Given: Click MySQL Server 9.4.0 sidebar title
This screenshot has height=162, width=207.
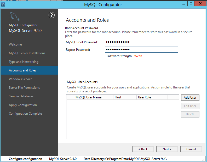Looking at the screenshot, I should point(25,31).
